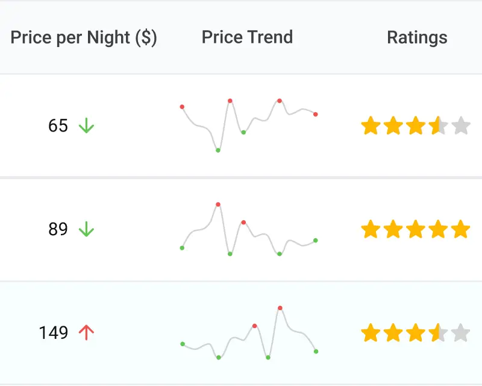The image size is (482, 386).
Task: Click the third star in the 89 row rating
Action: pos(416,229)
